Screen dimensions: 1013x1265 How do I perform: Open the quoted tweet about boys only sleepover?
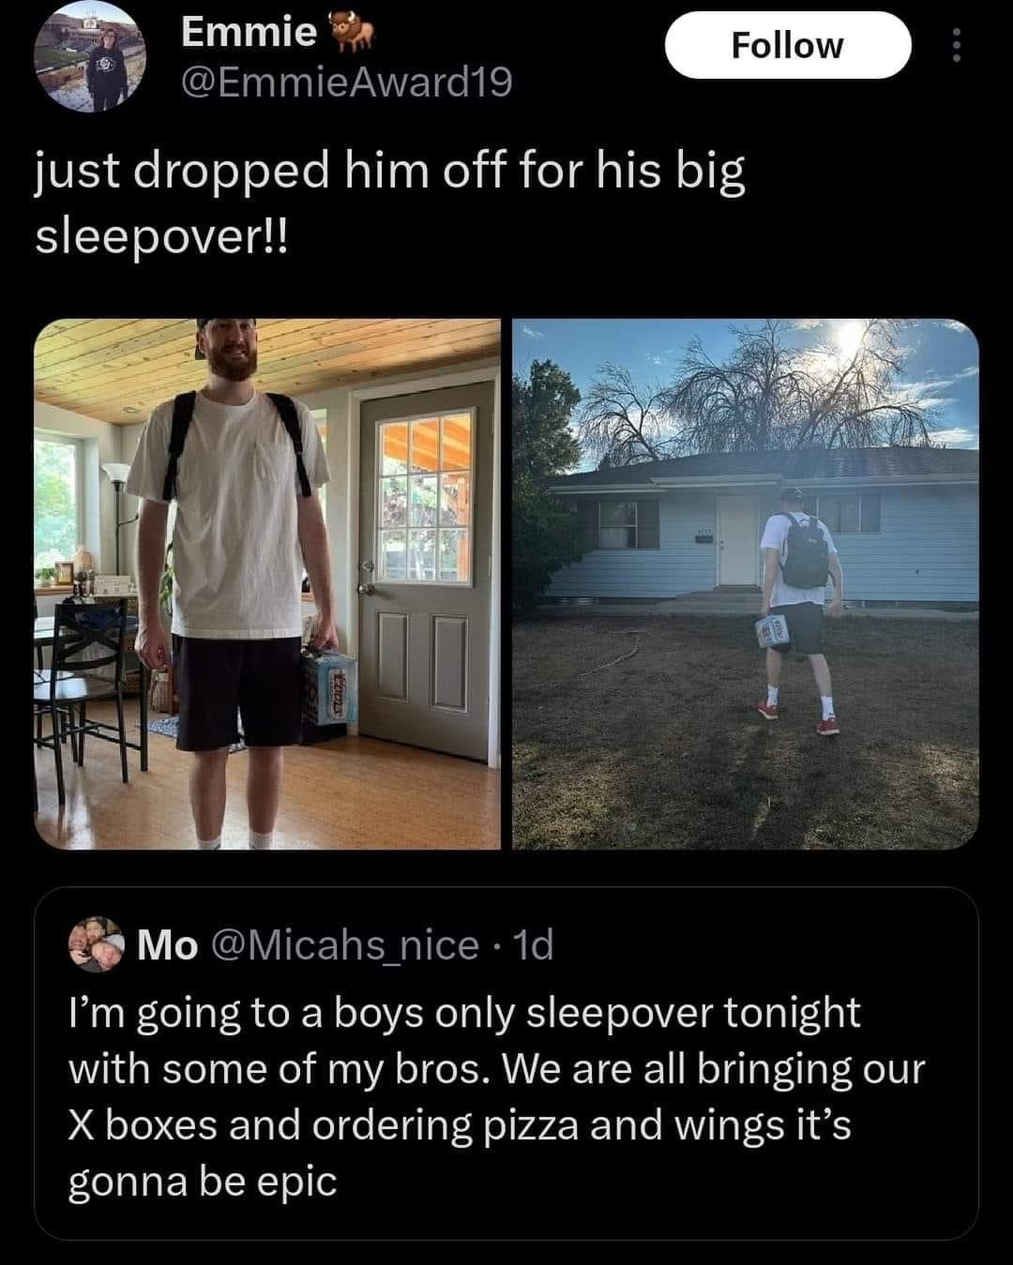[506, 1063]
